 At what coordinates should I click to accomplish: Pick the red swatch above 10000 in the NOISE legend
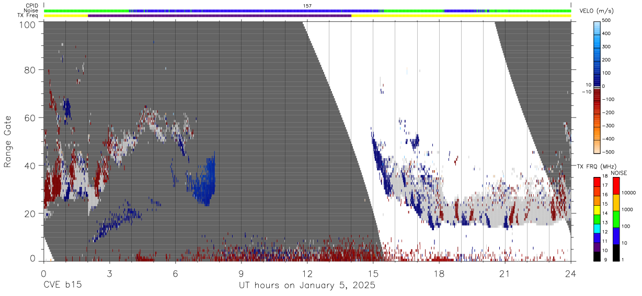(x=616, y=186)
